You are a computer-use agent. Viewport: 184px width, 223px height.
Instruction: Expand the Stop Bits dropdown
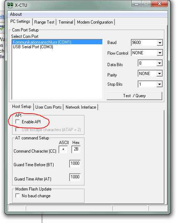159,84
